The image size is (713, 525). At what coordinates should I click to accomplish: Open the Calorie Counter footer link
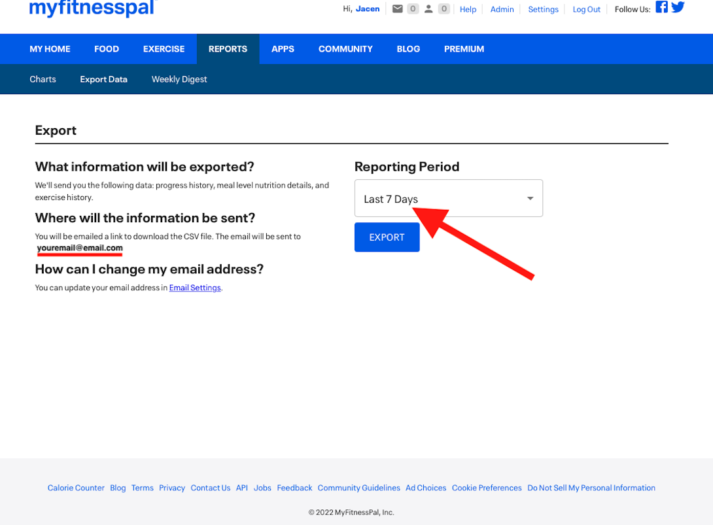(x=76, y=488)
